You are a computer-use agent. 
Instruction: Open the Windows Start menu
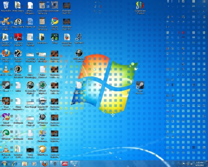[4, 164]
